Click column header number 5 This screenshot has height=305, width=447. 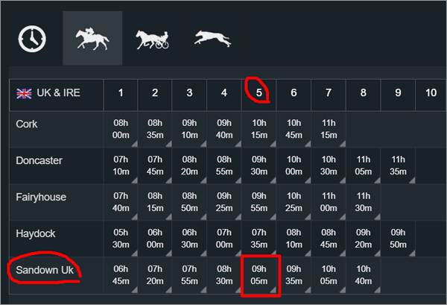click(x=259, y=93)
